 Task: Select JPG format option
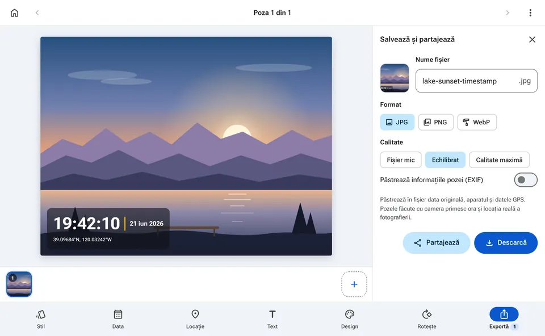coord(397,122)
